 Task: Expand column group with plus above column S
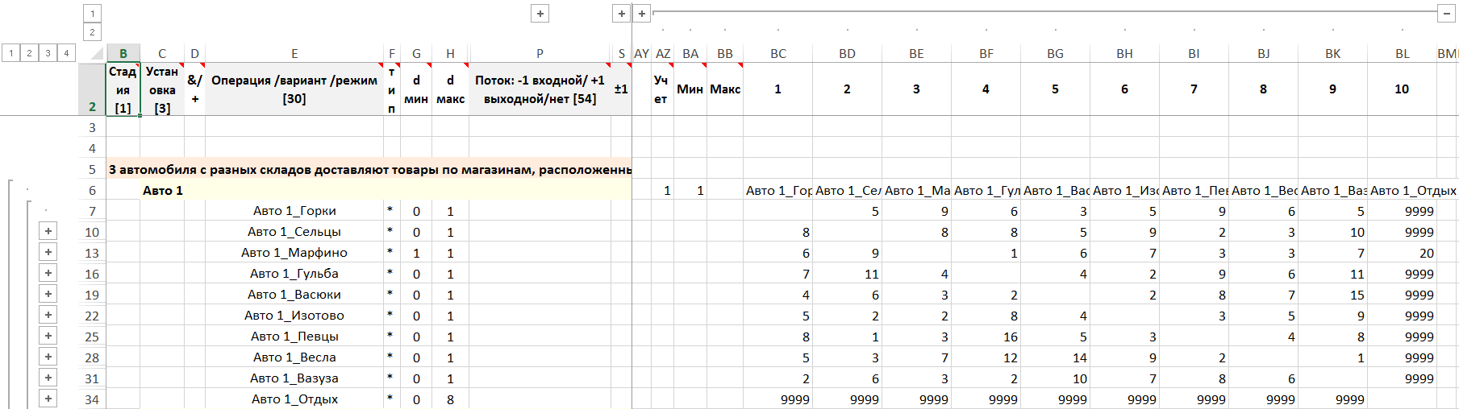click(x=621, y=14)
